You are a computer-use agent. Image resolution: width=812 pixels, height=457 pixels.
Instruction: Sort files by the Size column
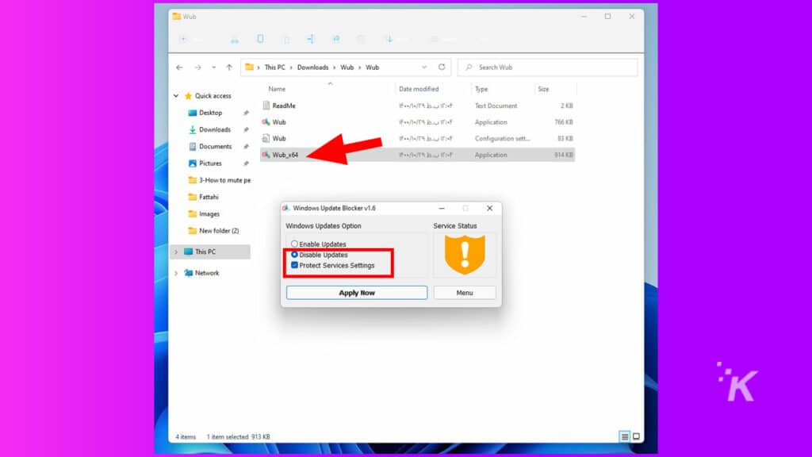(x=543, y=89)
